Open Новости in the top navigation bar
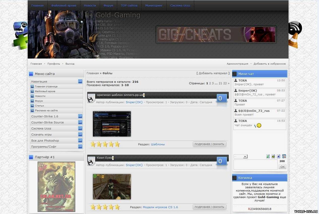Viewport: 319px width, 214px height. pyautogui.click(x=90, y=6)
